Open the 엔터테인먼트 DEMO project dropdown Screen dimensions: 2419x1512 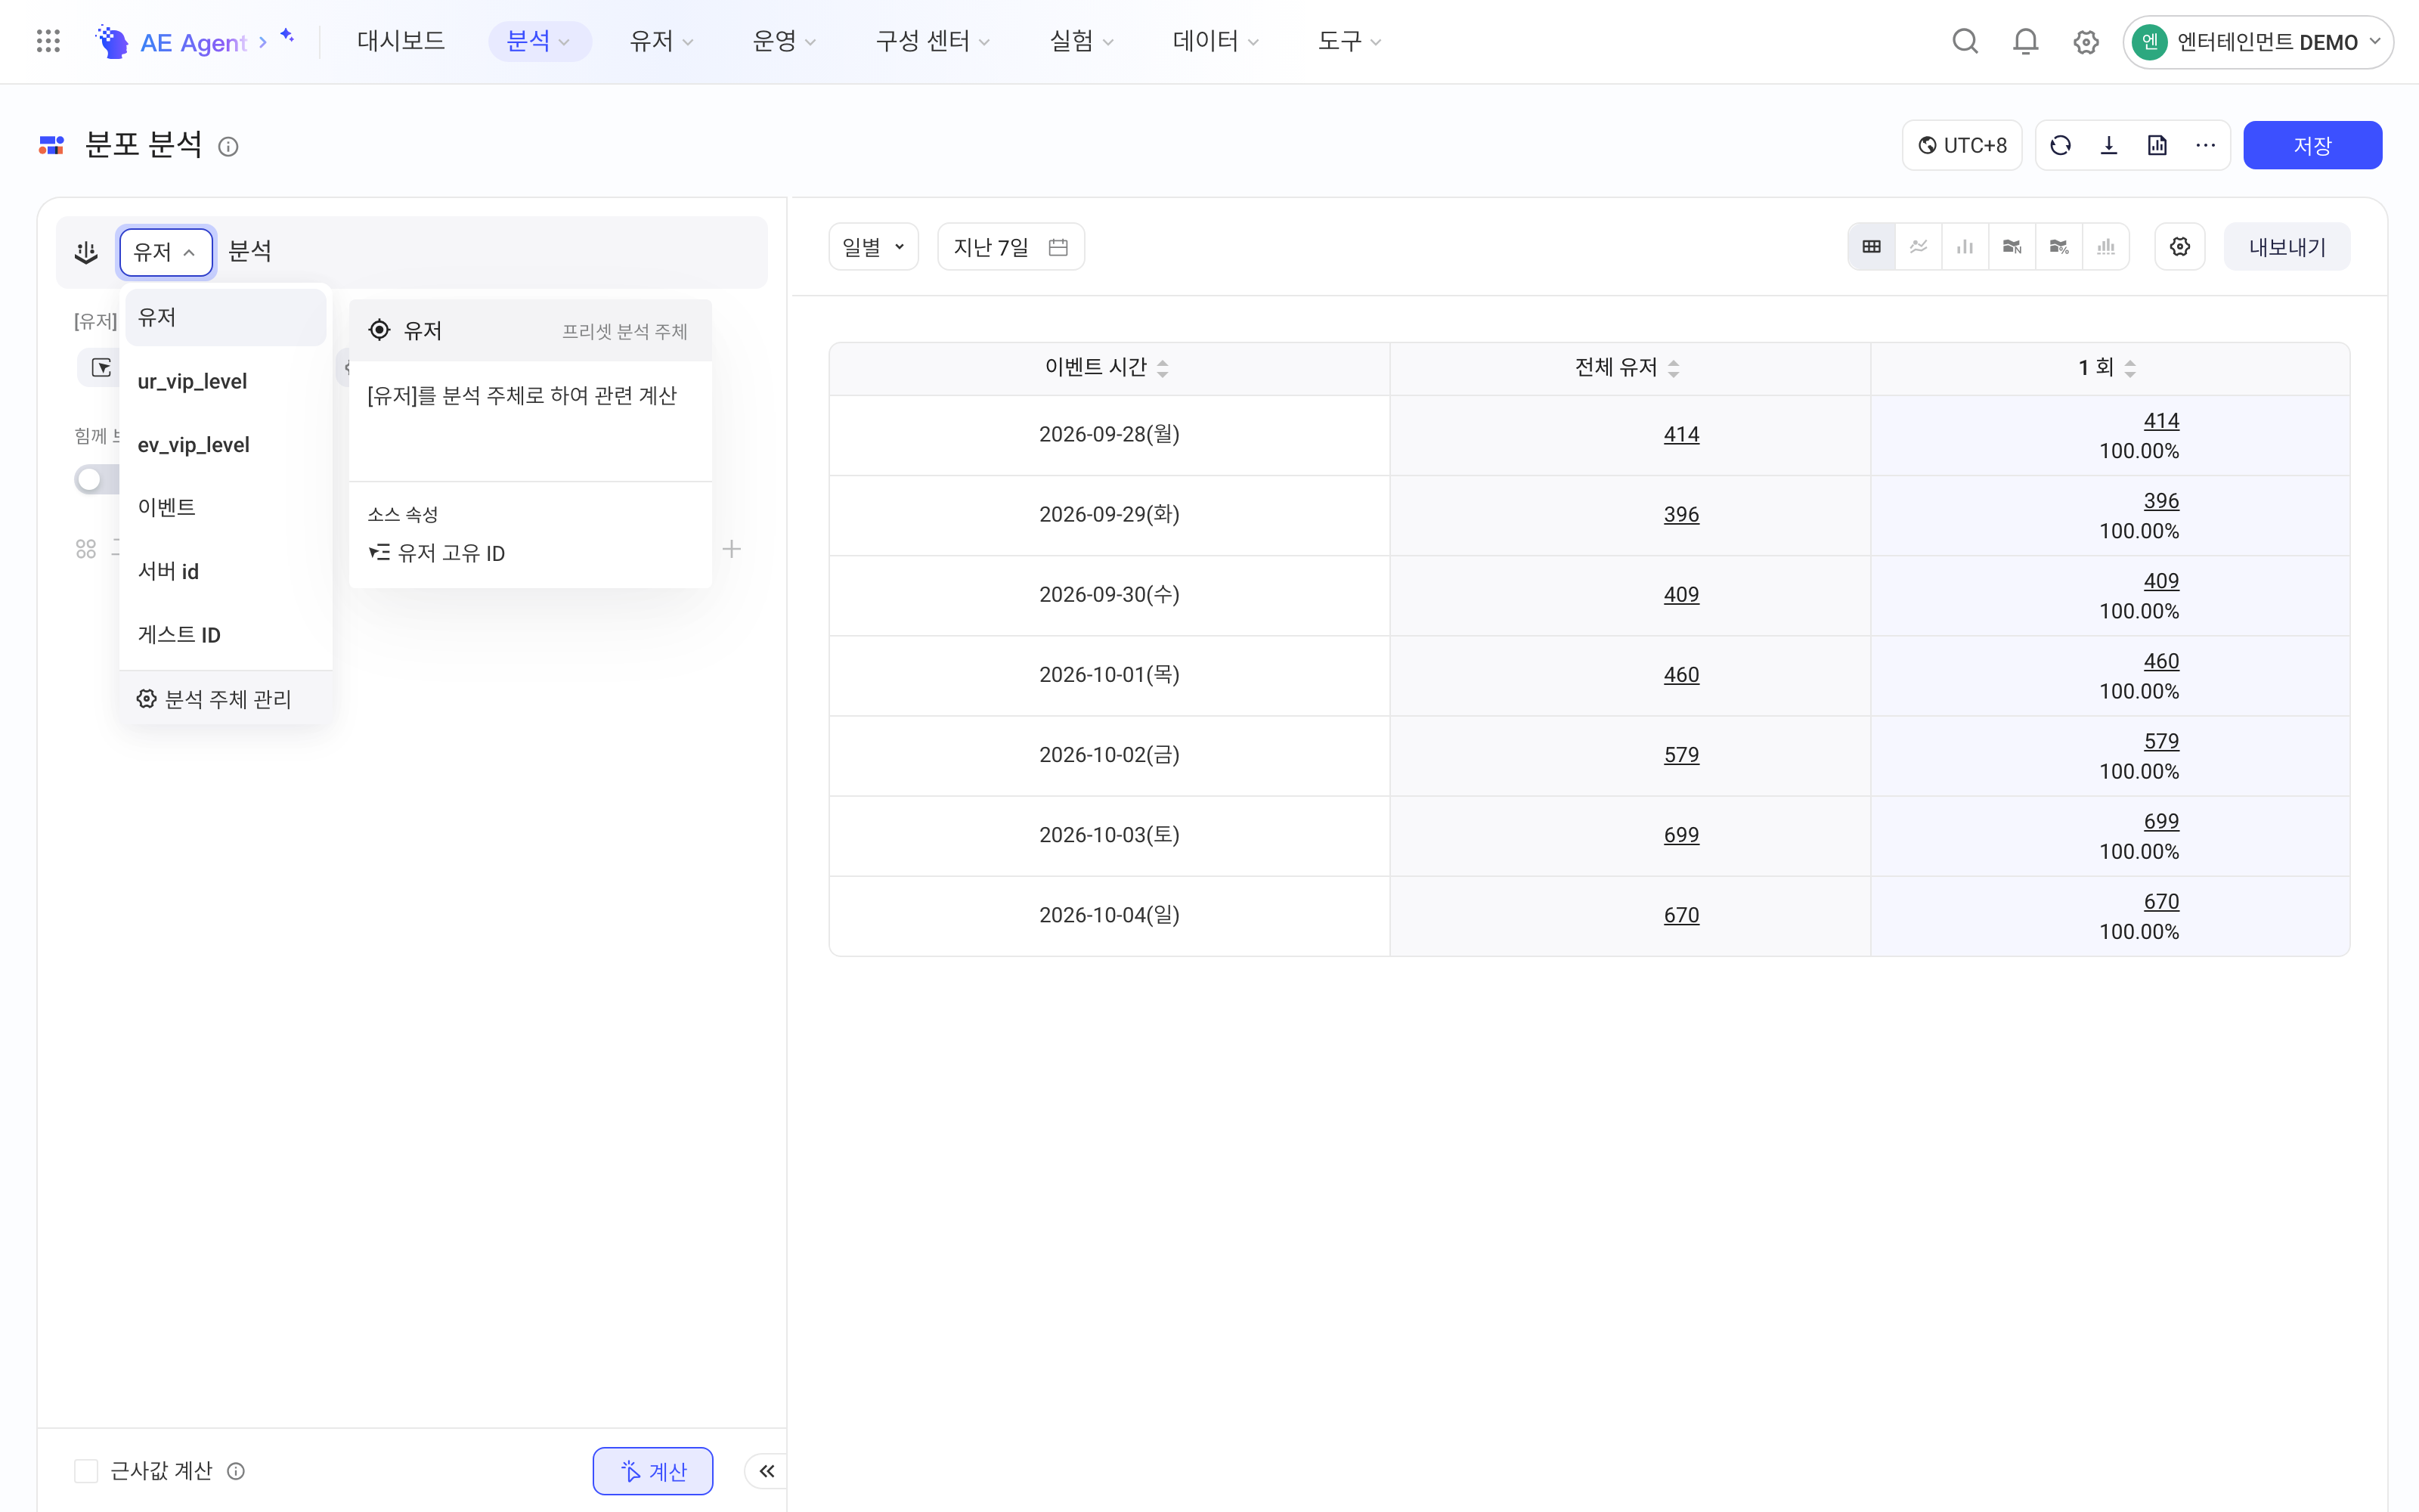click(2258, 42)
